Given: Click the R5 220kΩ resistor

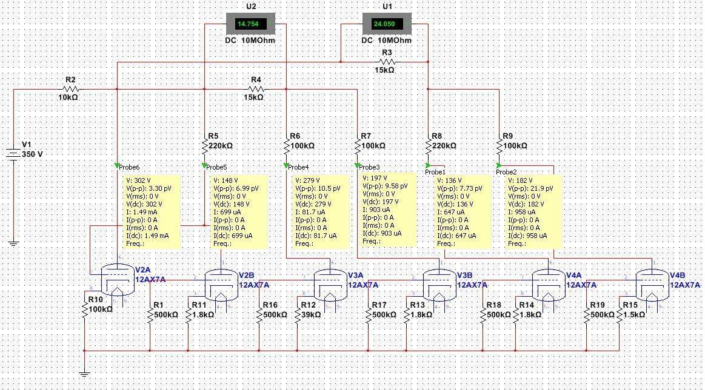Looking at the screenshot, I should [204, 145].
